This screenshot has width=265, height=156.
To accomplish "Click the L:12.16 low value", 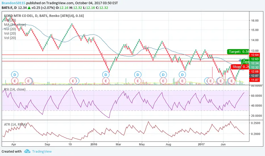I will pos(89,8).
